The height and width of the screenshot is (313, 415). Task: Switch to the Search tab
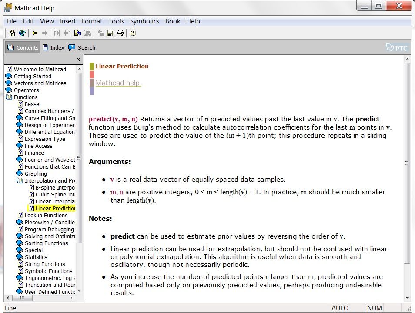click(x=82, y=47)
